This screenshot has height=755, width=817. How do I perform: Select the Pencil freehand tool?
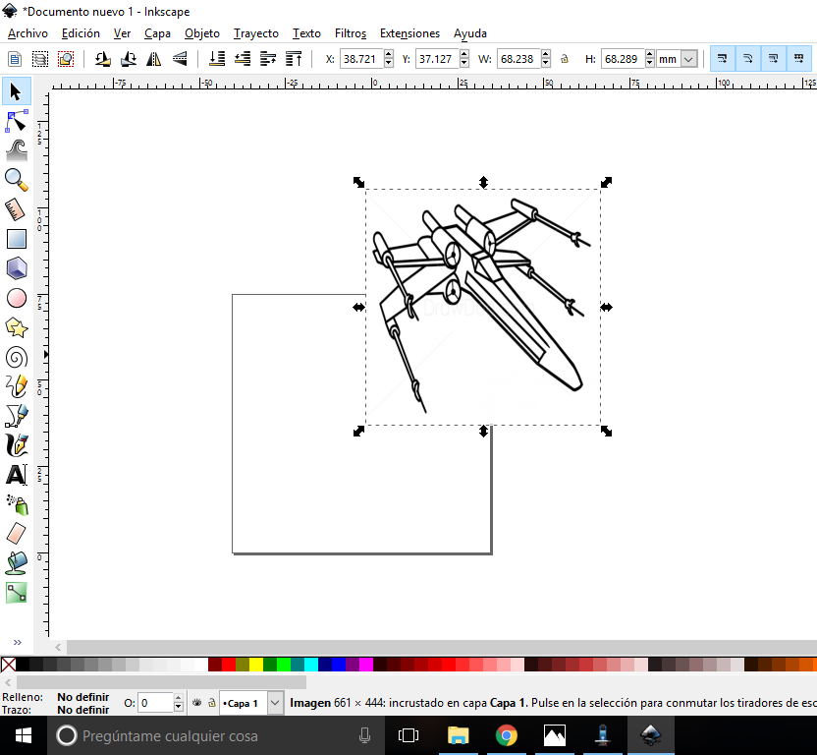[x=16, y=386]
